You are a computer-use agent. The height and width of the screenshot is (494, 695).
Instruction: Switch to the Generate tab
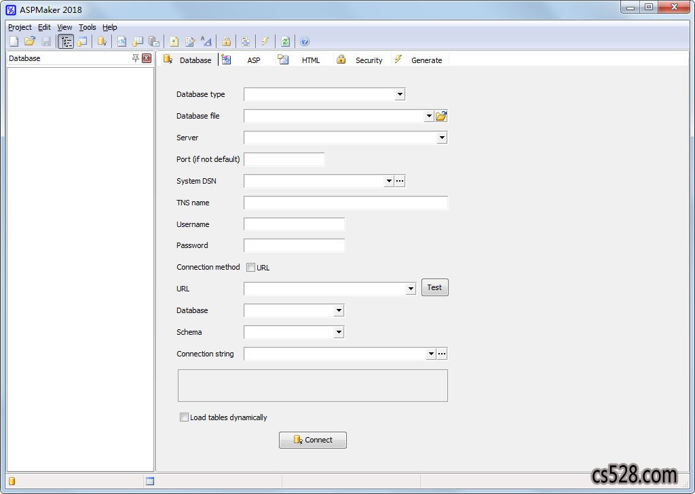tap(419, 60)
